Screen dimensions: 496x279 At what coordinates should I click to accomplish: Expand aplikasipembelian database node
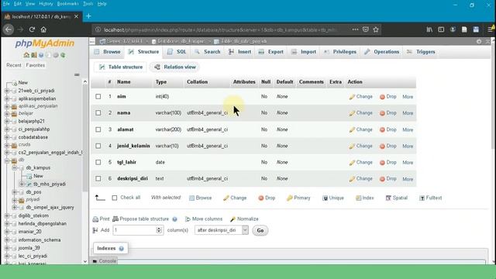tap(7, 98)
